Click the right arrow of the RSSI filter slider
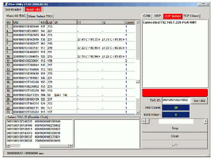Viewport: 212px width, 160px height. click(x=206, y=121)
